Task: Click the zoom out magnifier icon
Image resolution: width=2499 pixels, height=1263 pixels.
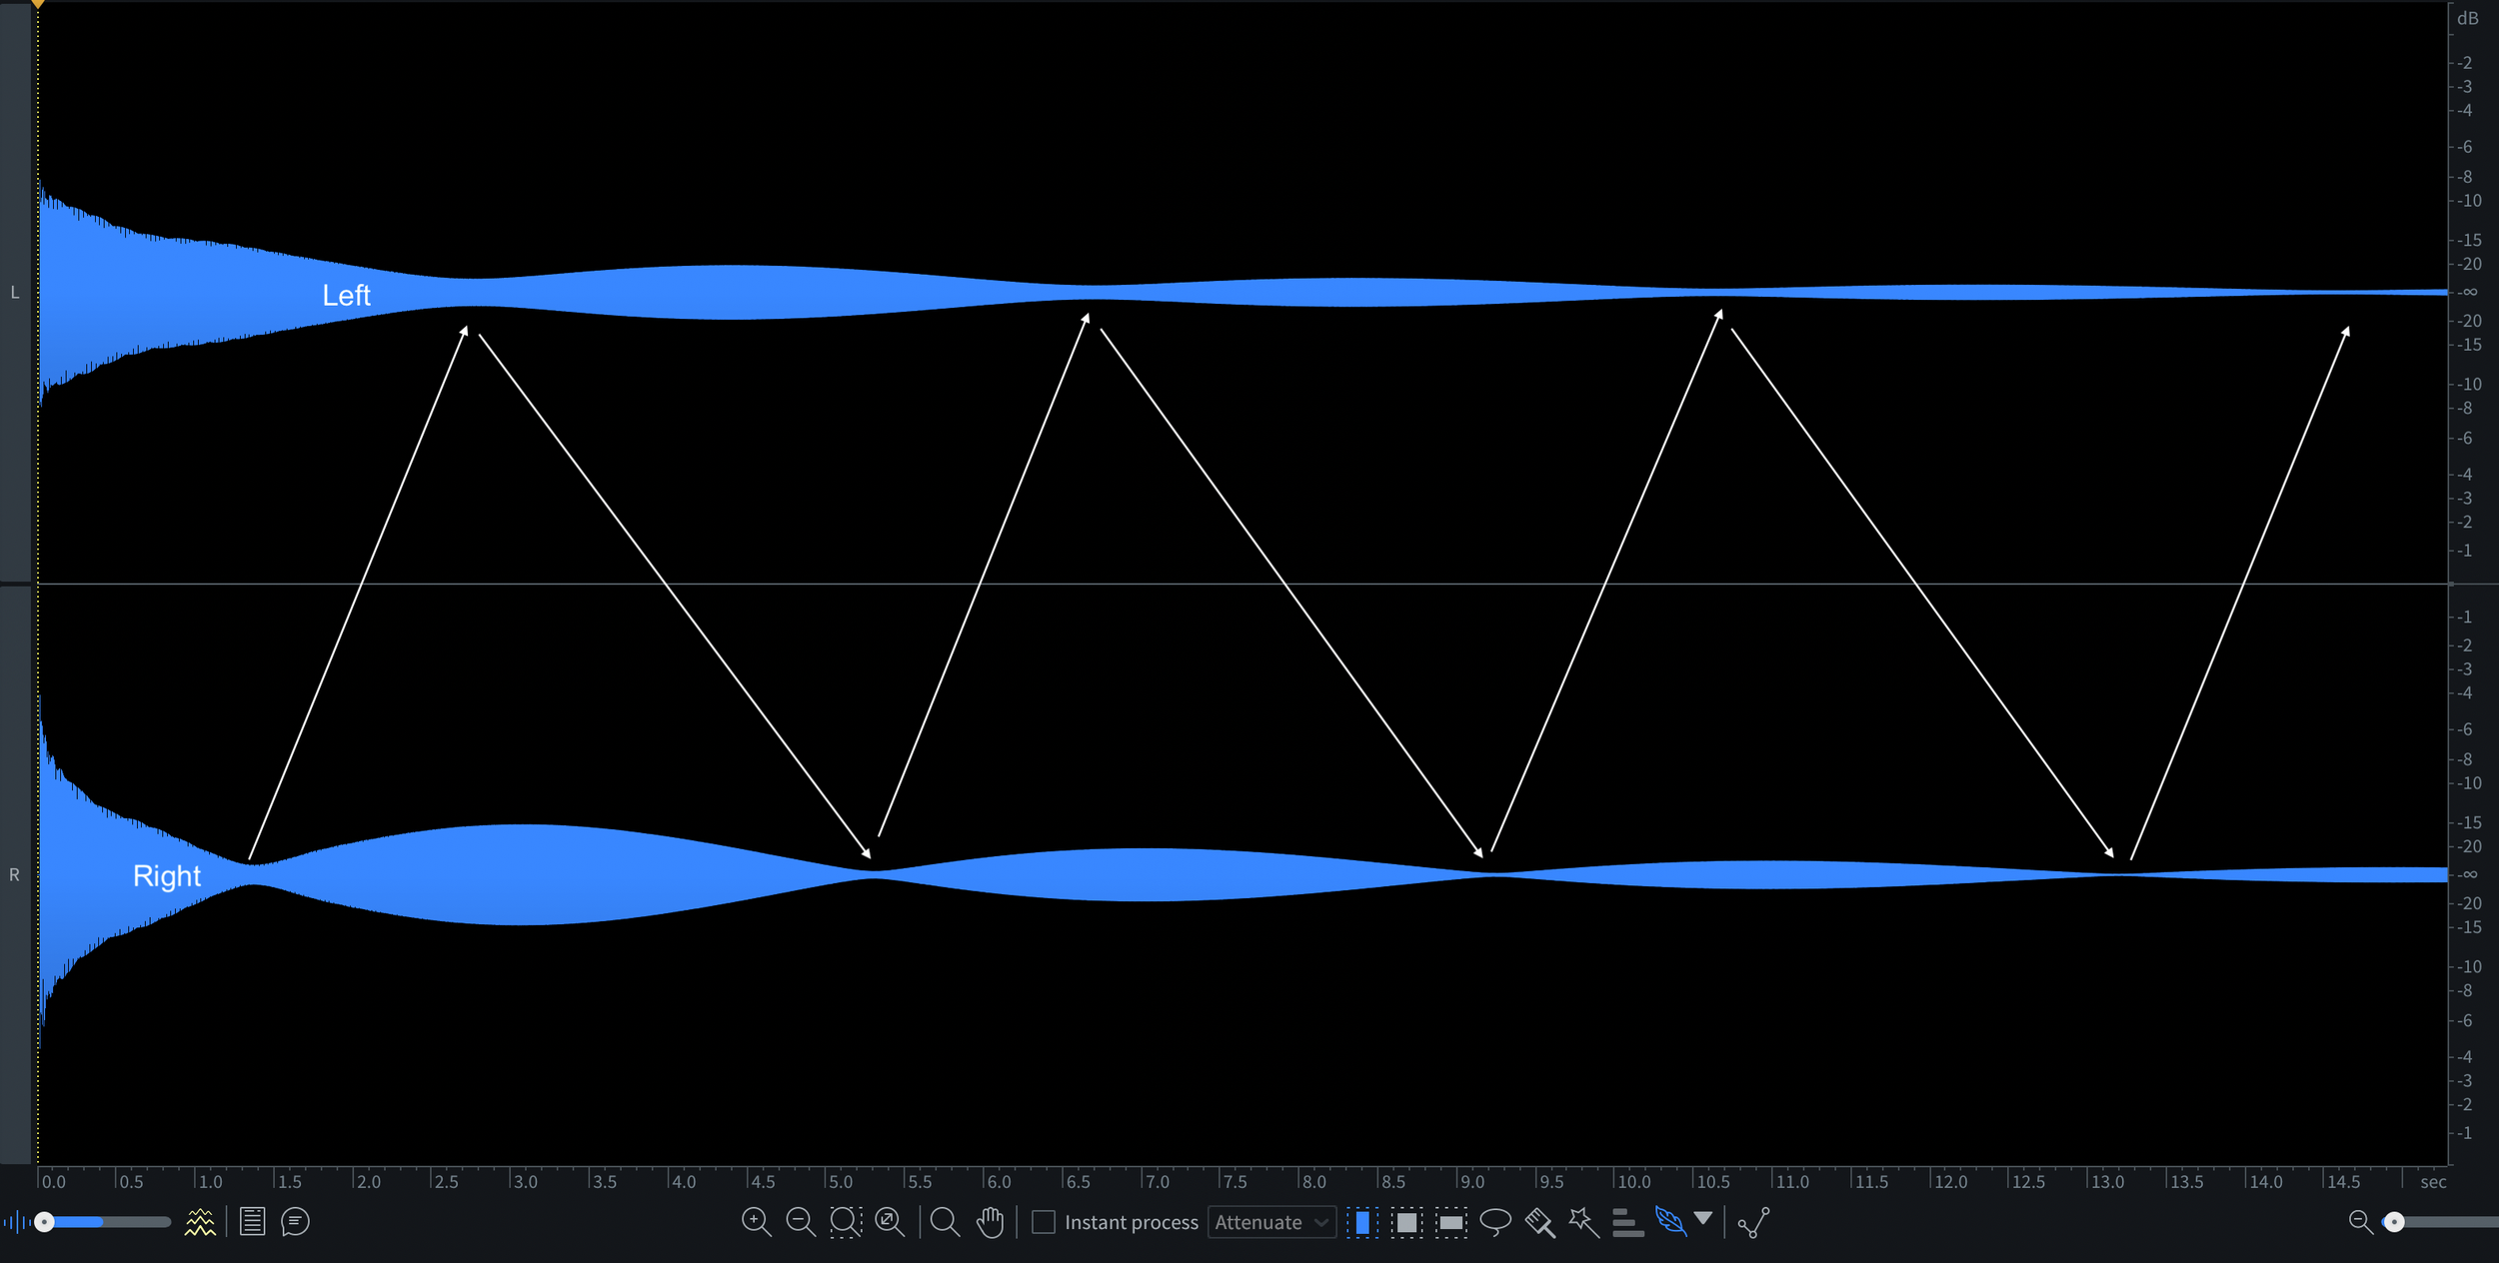Action: point(800,1221)
